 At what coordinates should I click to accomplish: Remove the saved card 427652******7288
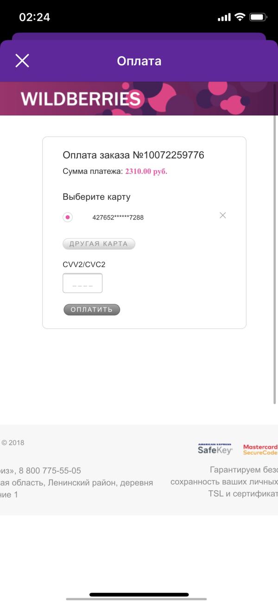point(223,215)
